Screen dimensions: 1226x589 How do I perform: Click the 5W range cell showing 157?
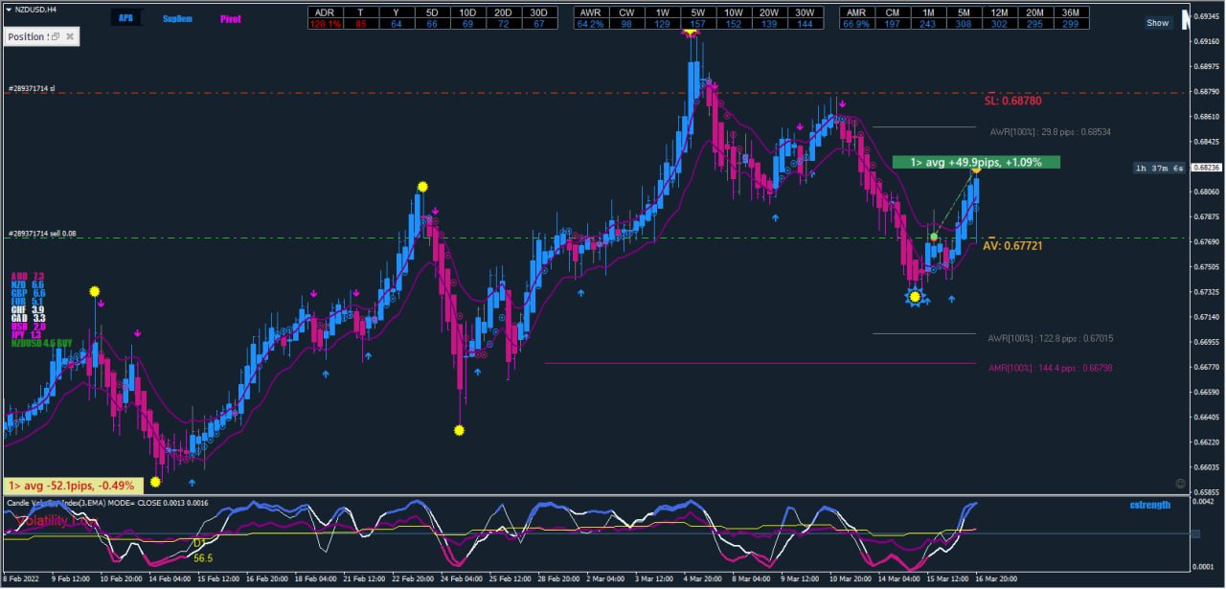point(697,23)
